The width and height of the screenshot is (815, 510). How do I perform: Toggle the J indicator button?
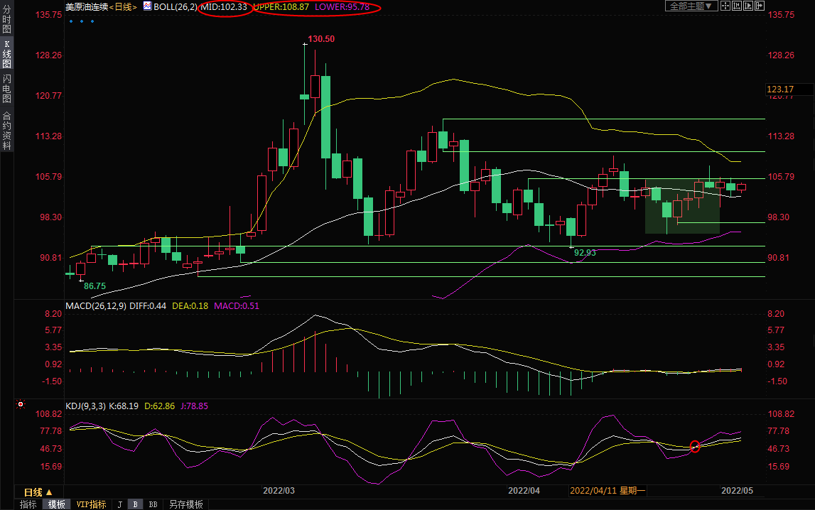coord(119,504)
